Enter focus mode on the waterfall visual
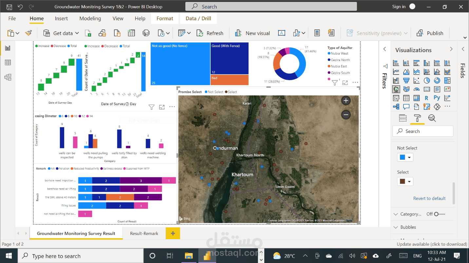This screenshot has width=469, height=263. click(162, 107)
